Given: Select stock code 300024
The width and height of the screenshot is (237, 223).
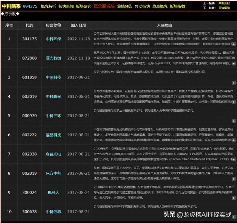Looking at the screenshot, I should point(29,192).
